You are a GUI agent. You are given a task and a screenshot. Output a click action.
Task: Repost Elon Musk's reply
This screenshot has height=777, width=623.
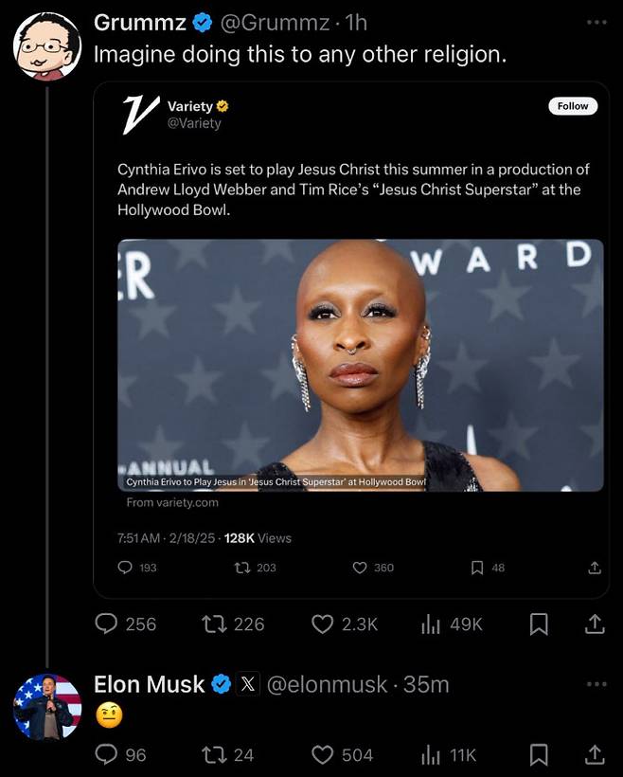click(217, 755)
